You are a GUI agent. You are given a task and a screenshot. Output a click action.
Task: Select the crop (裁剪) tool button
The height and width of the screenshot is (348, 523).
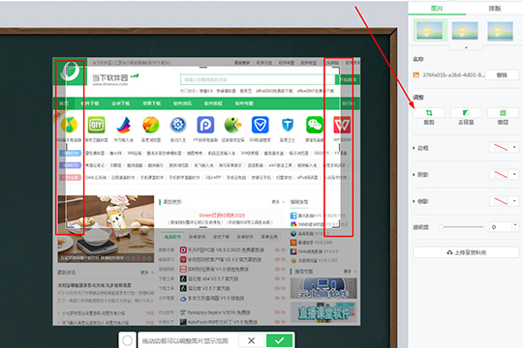[429, 113]
